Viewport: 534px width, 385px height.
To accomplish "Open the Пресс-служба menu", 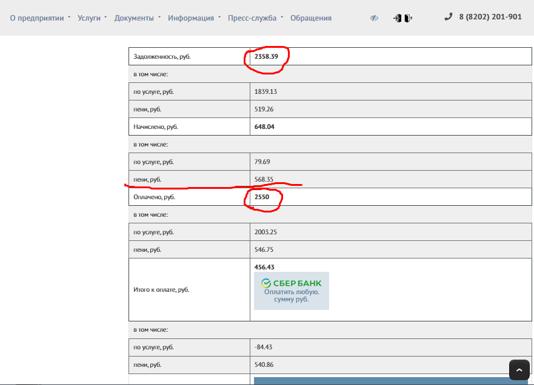I will click(x=252, y=18).
